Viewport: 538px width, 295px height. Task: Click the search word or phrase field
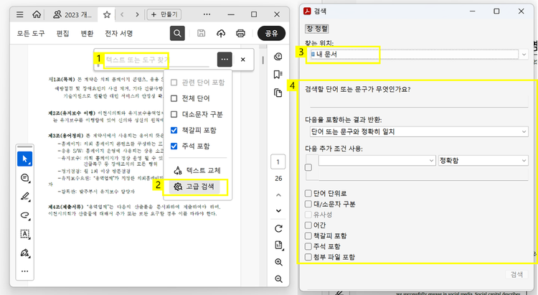point(419,102)
